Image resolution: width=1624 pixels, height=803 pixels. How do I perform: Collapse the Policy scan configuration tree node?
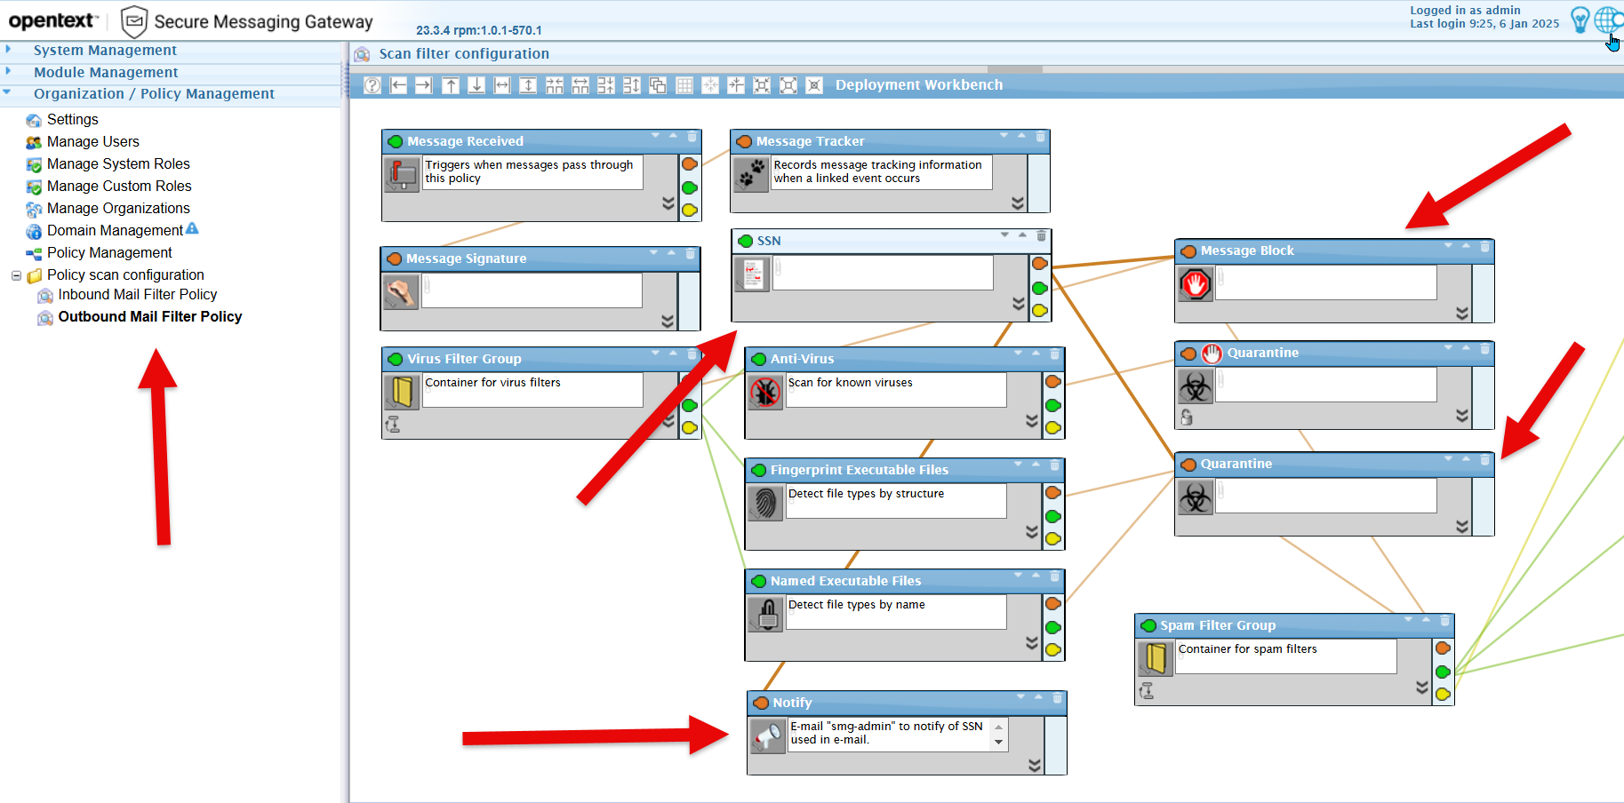16,275
